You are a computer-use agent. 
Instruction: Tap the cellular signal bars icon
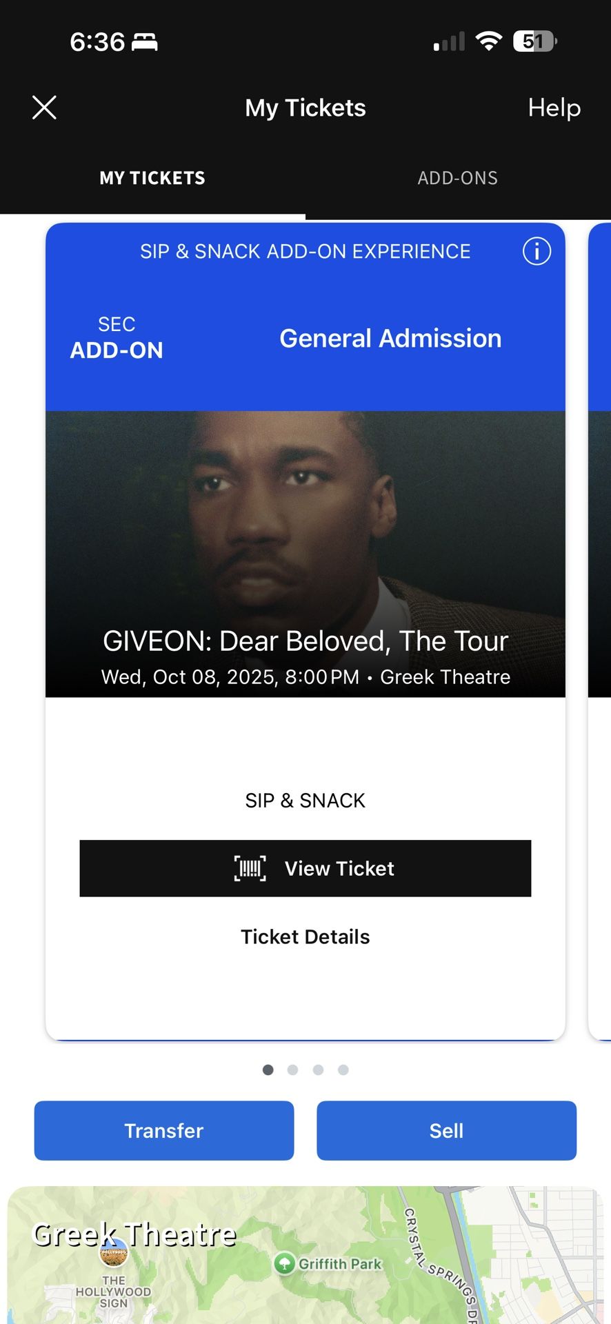(x=449, y=42)
